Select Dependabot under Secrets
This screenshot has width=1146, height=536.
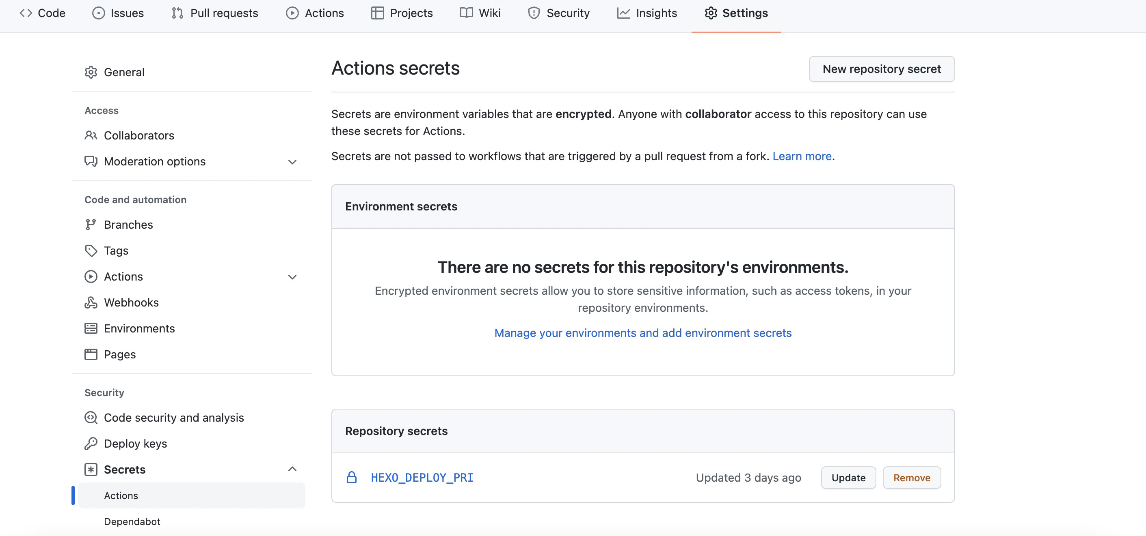coord(132,521)
